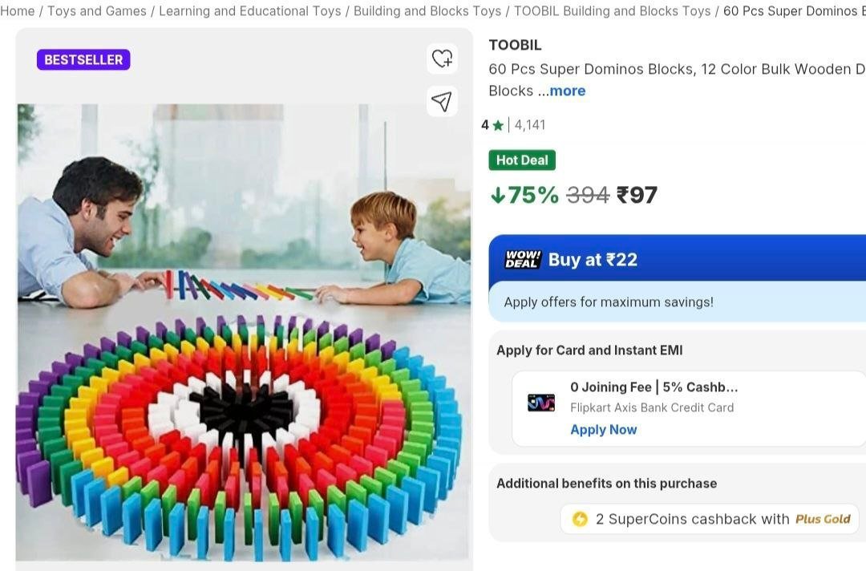866x571 pixels.
Task: Click the SuperCoins gold coin icon
Action: tap(580, 519)
